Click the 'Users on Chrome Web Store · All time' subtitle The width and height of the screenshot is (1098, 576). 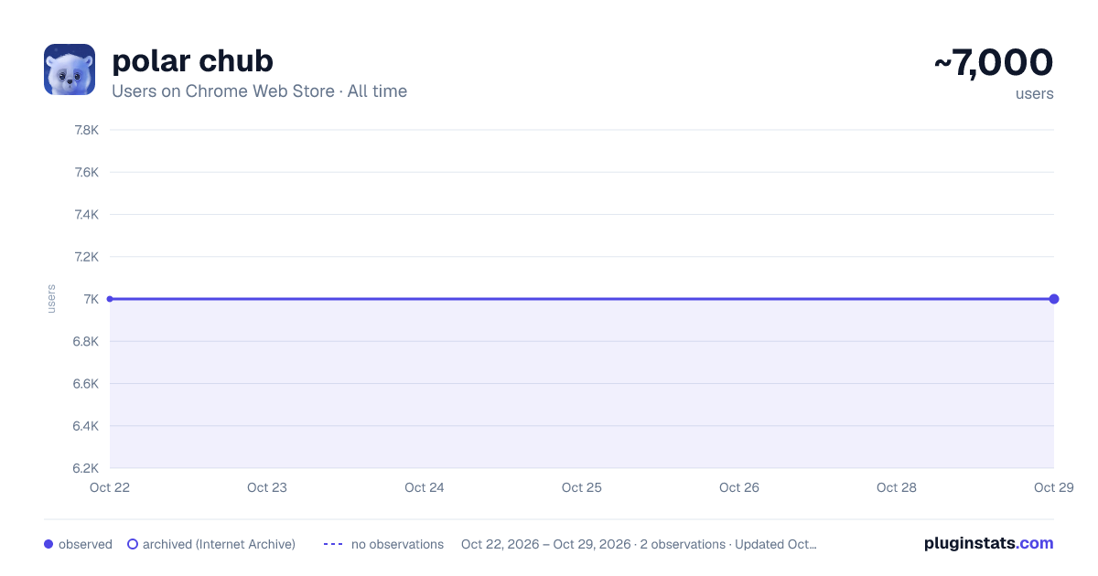(x=259, y=91)
